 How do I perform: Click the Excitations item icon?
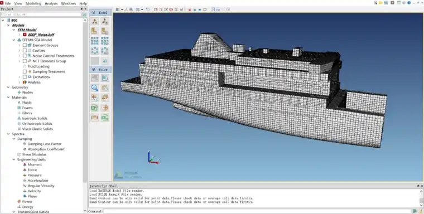[x=30, y=77]
